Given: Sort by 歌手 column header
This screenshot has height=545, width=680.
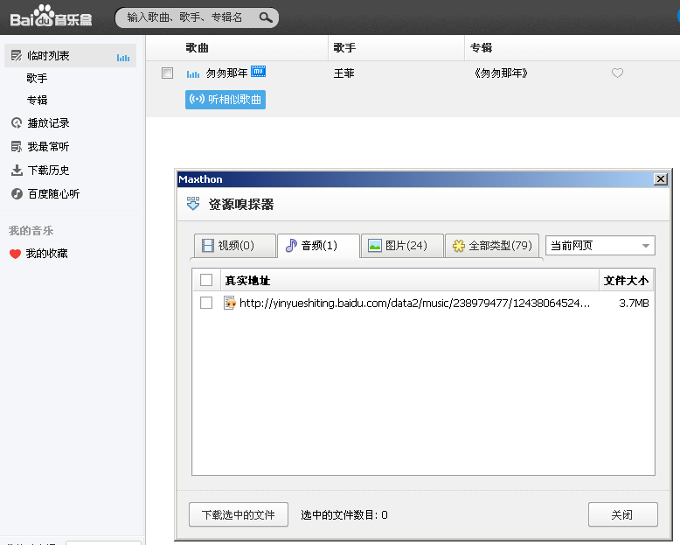Looking at the screenshot, I should click(344, 48).
